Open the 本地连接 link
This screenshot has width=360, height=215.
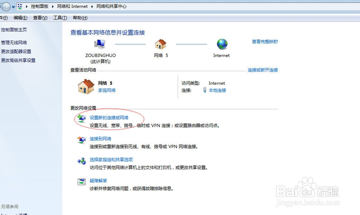217,90
